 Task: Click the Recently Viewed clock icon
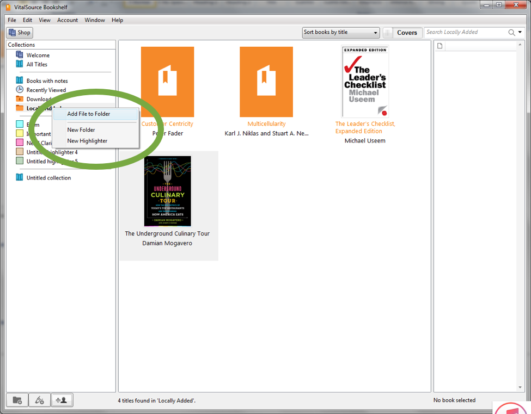[20, 90]
